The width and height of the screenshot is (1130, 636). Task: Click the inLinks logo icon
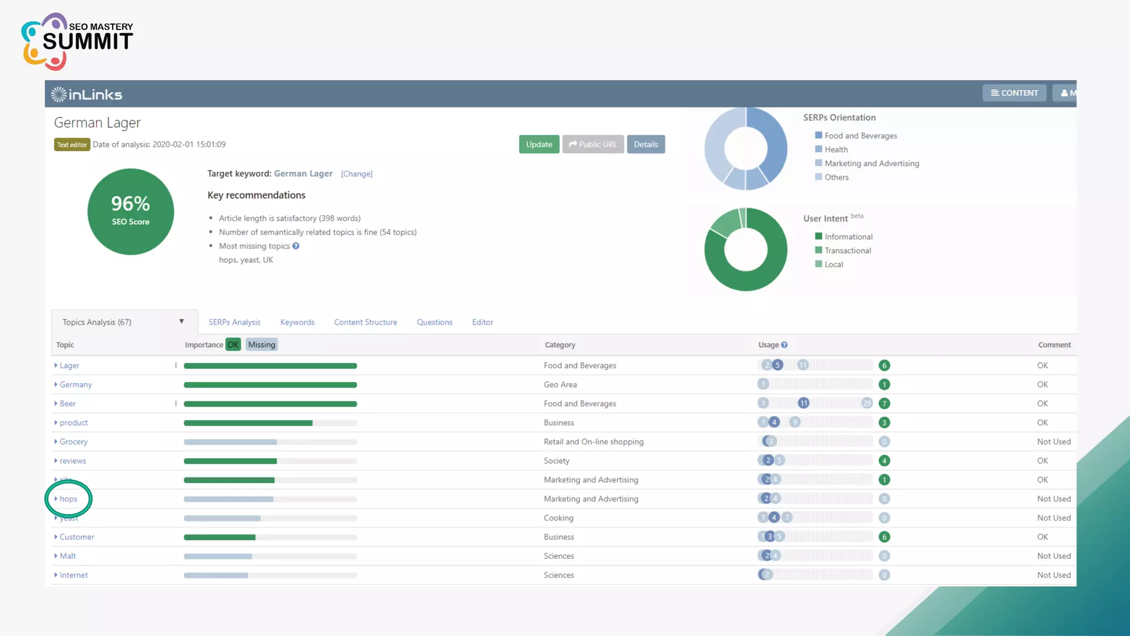point(58,94)
